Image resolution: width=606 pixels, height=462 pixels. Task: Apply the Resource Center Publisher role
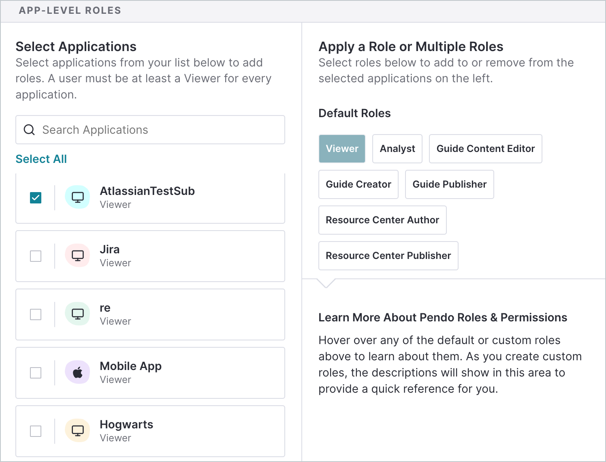click(388, 256)
